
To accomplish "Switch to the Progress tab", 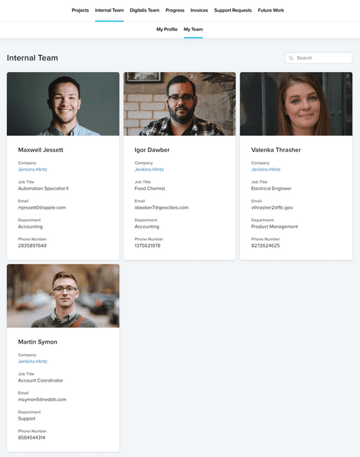I will tap(175, 10).
